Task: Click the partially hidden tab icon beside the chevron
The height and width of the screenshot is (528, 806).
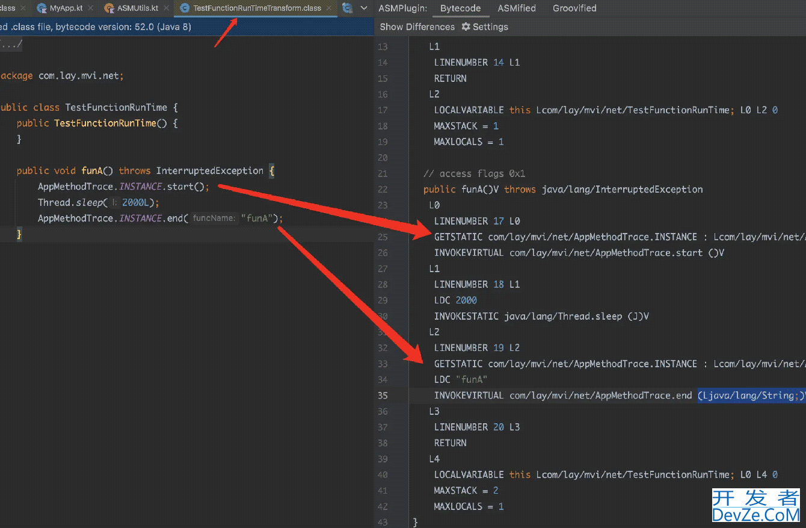Action: pyautogui.click(x=347, y=8)
